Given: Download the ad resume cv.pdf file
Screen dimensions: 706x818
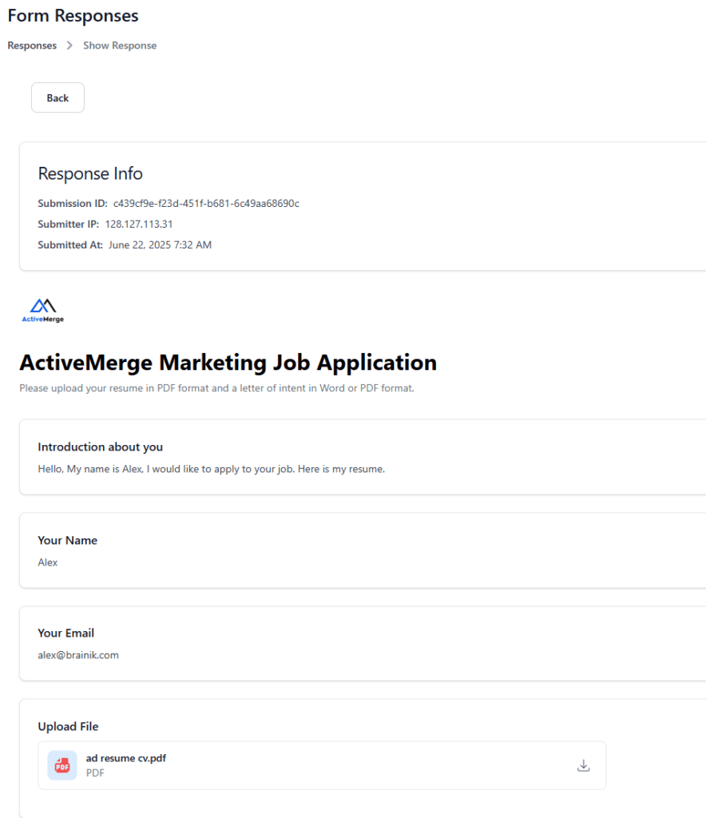Looking at the screenshot, I should click(x=584, y=765).
